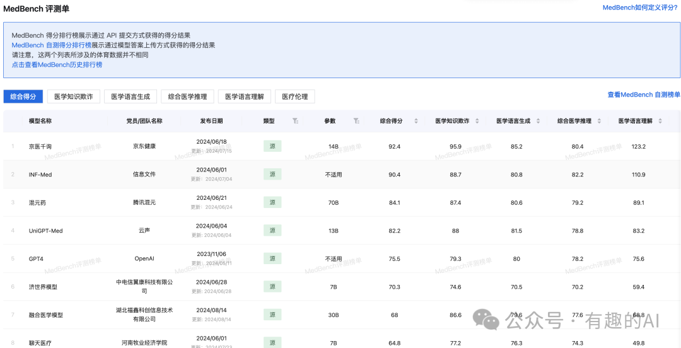681x348 pixels.
Task: Sort by 医学语言生成 column sort arrows
Action: point(538,121)
